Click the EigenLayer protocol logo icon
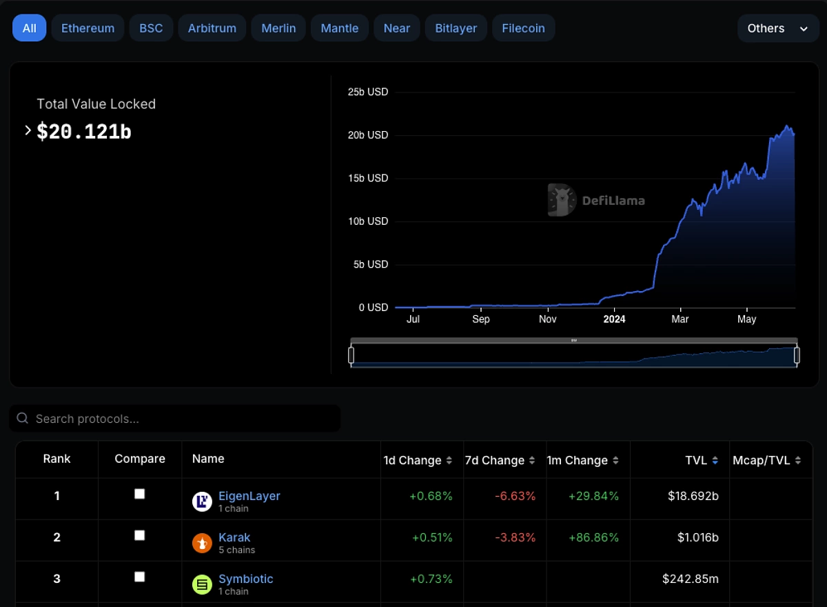Image resolution: width=827 pixels, height=607 pixels. click(201, 501)
